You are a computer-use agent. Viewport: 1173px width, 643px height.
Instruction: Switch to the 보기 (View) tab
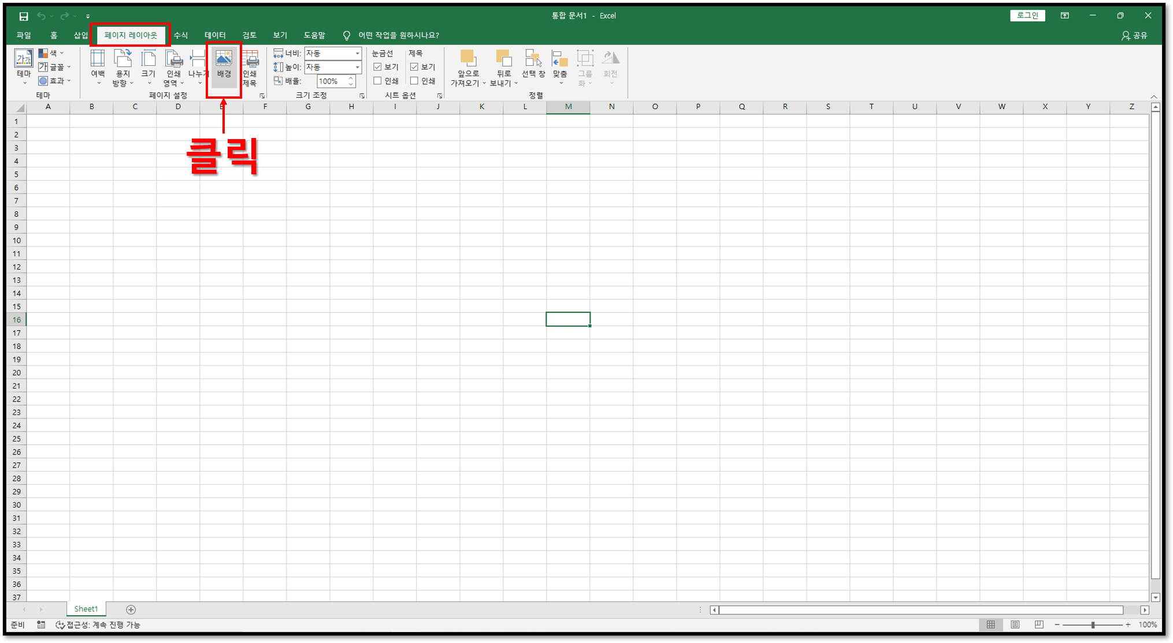(280, 35)
